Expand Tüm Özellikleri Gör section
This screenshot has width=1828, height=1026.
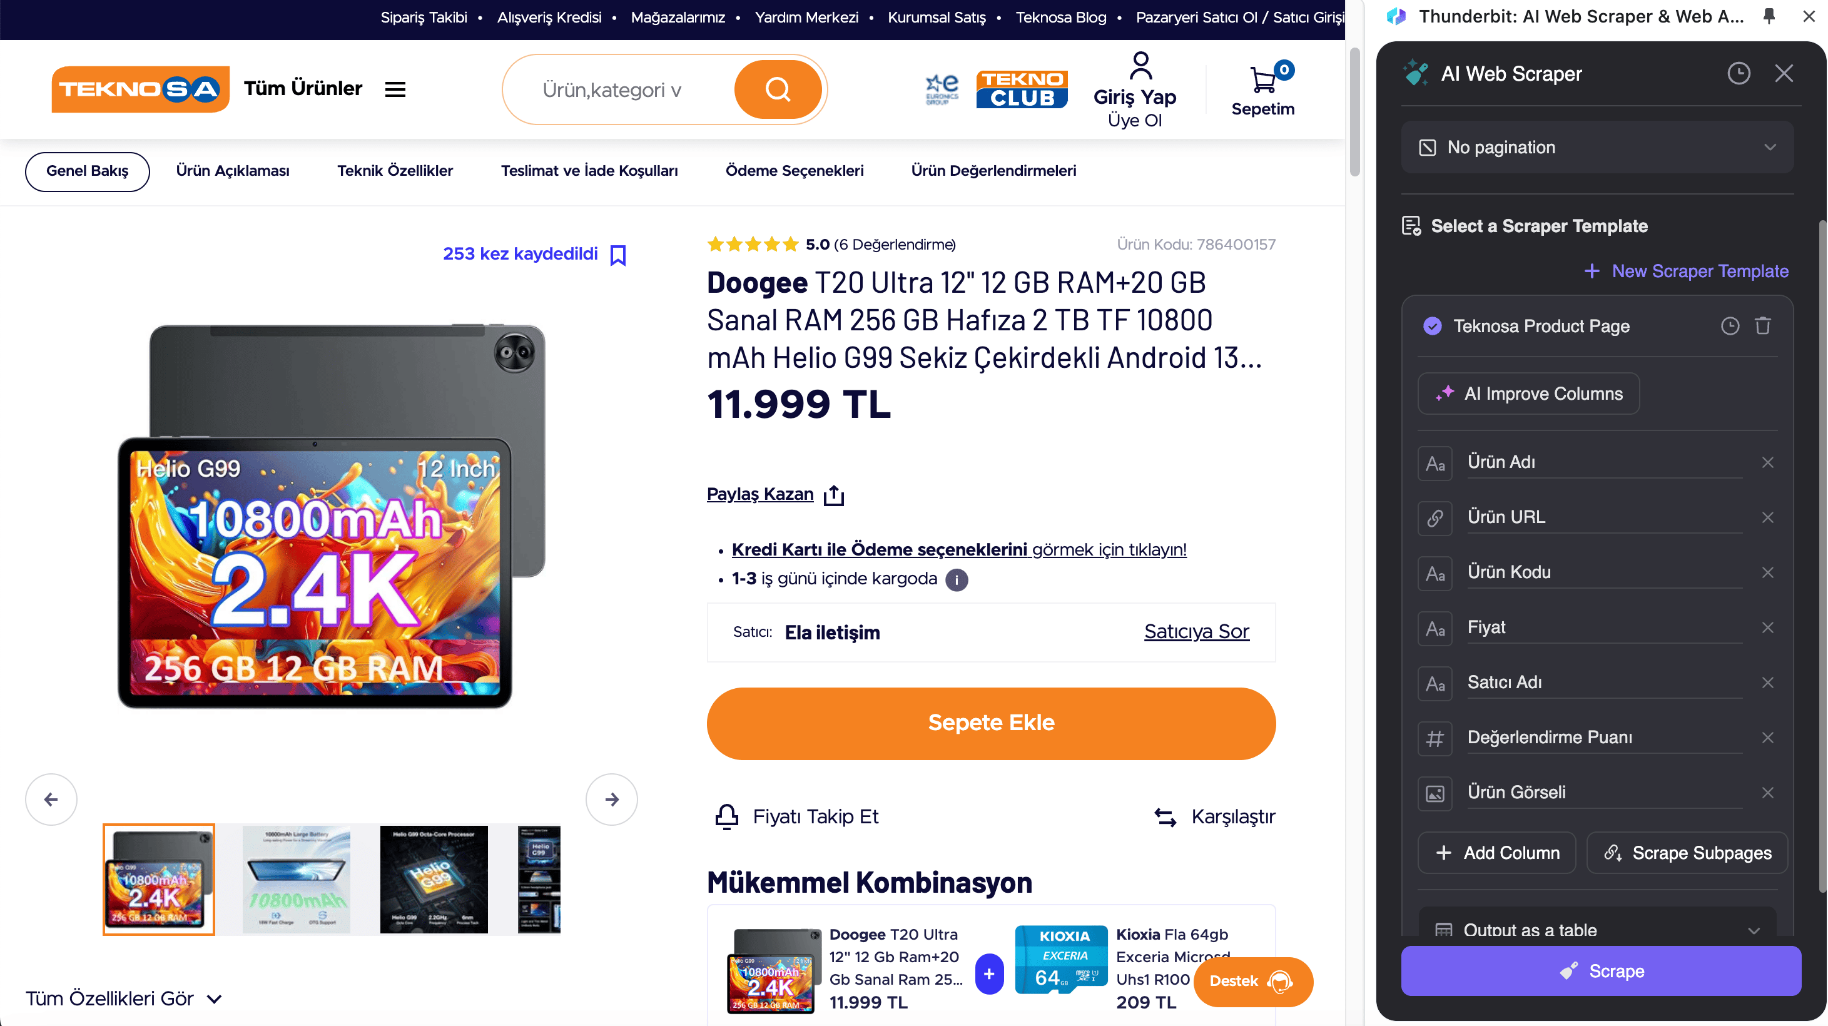tap(124, 999)
